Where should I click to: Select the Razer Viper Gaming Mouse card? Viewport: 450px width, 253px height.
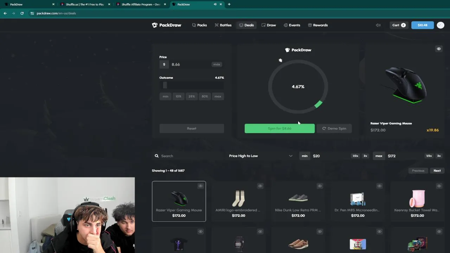click(179, 201)
